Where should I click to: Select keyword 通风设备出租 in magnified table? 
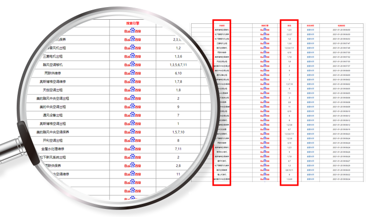click(53, 115)
